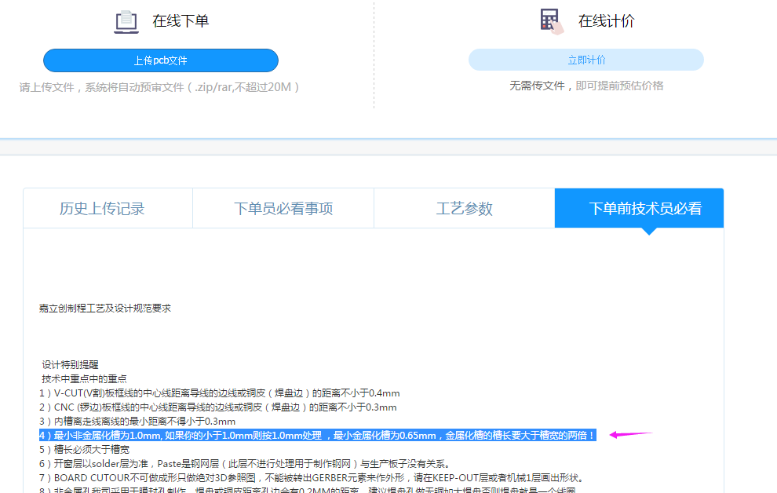Click rule 1 about V-CUT board outline distance
The width and height of the screenshot is (777, 493).
pyautogui.click(x=219, y=393)
